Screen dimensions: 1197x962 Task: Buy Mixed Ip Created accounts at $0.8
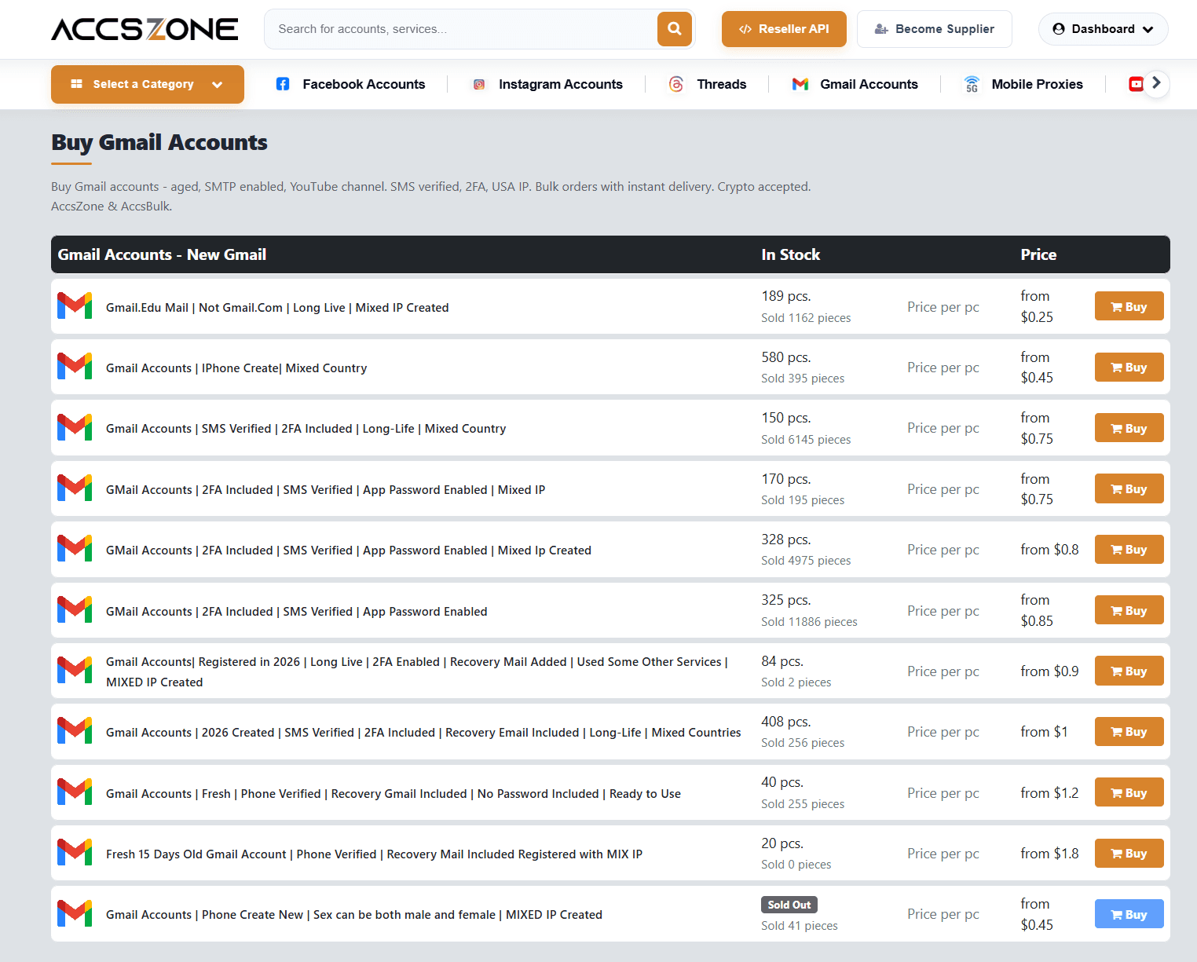[1129, 549]
